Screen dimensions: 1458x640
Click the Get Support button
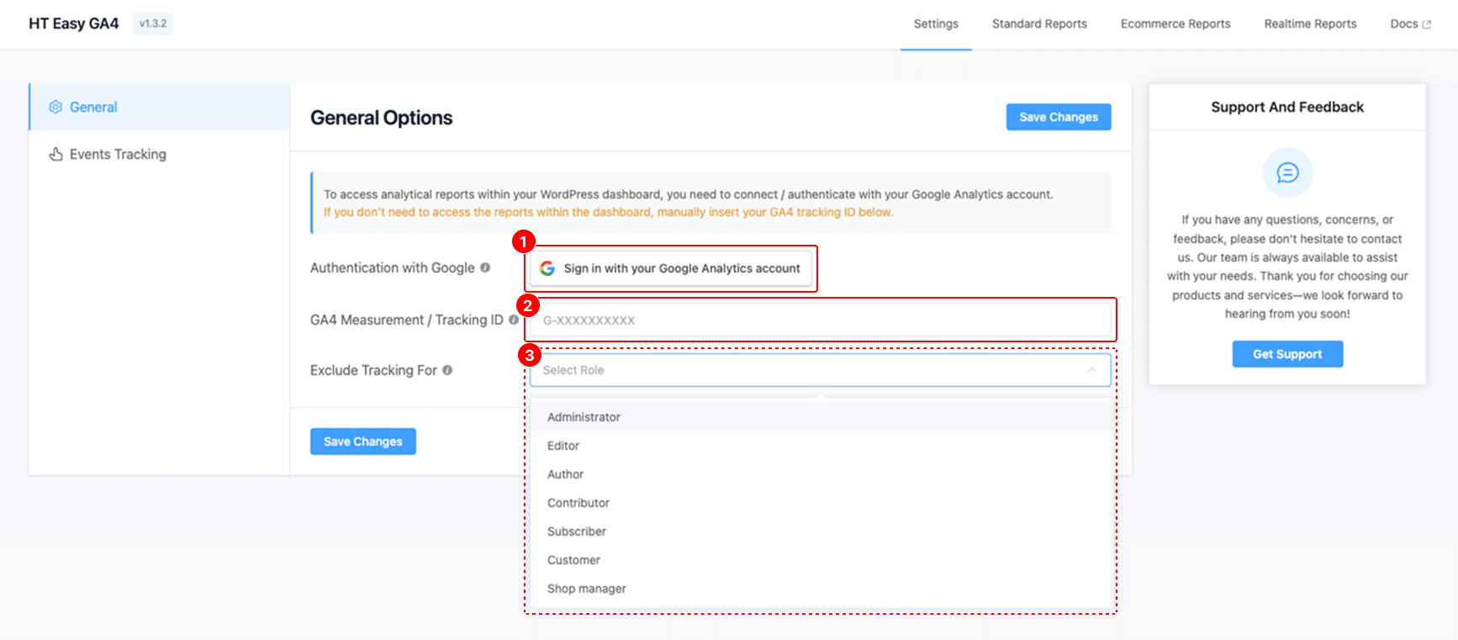(x=1287, y=354)
